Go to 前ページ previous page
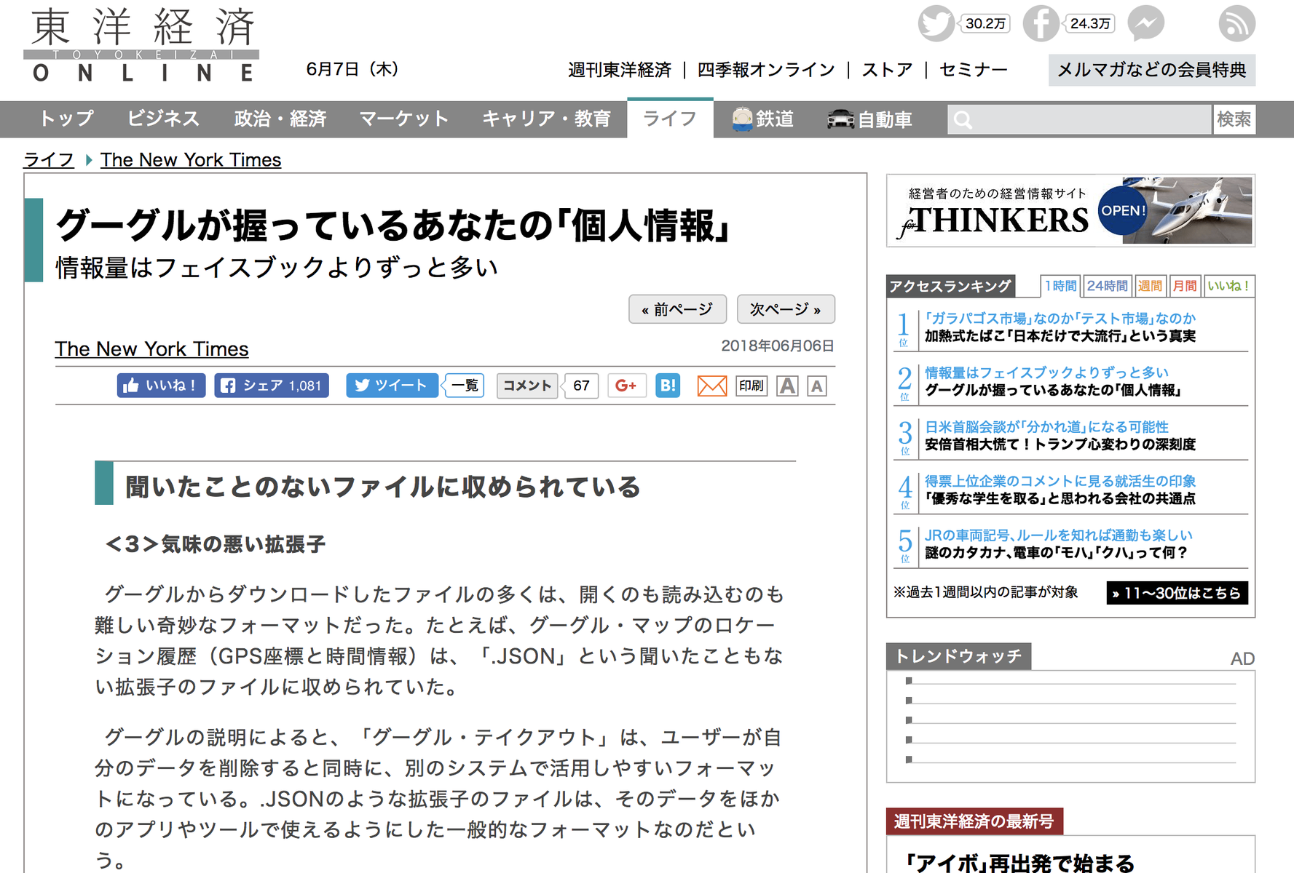 tap(677, 309)
